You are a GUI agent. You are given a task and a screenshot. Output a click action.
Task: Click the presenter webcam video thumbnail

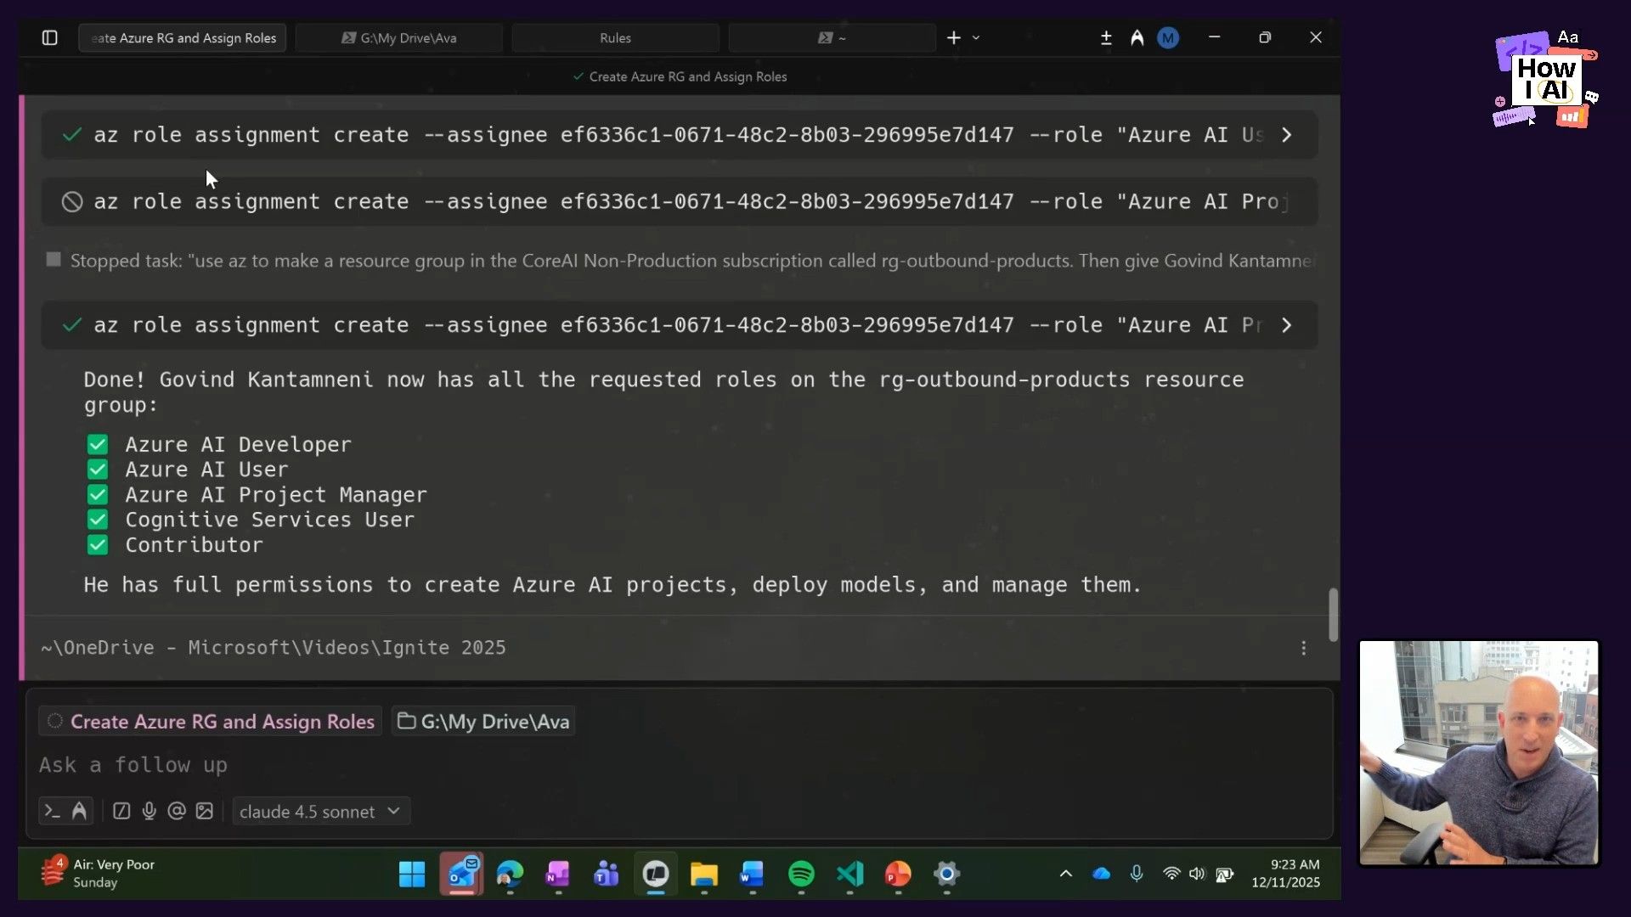coord(1479,753)
